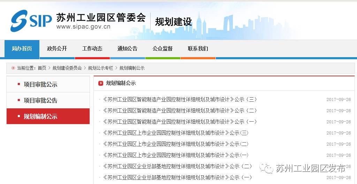Click the 苏州工业园区管委会 site title
The width and height of the screenshot is (357, 184).
101,17
